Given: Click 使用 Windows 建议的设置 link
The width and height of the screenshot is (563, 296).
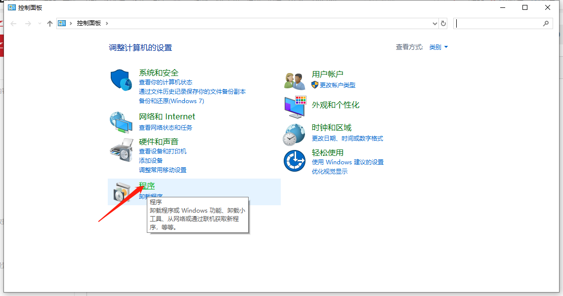Looking at the screenshot, I should [347, 162].
